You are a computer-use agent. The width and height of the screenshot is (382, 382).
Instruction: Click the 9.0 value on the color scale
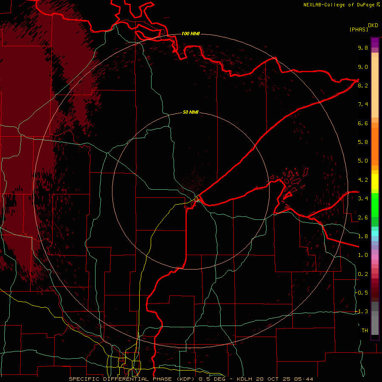363,67
